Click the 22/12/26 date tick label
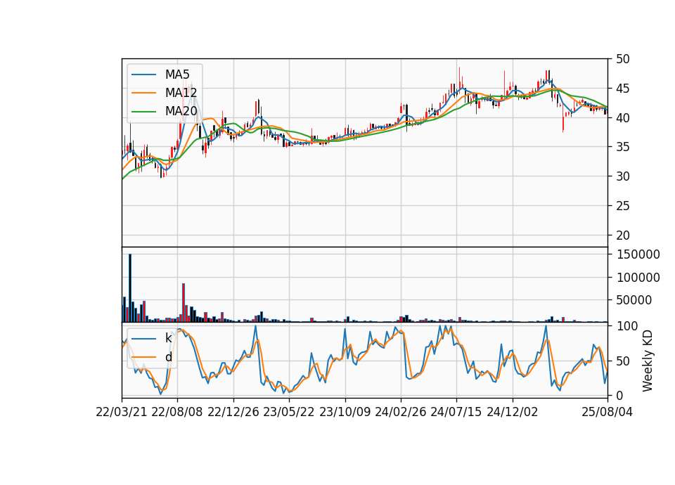The height and width of the screenshot is (485, 675). point(233,413)
